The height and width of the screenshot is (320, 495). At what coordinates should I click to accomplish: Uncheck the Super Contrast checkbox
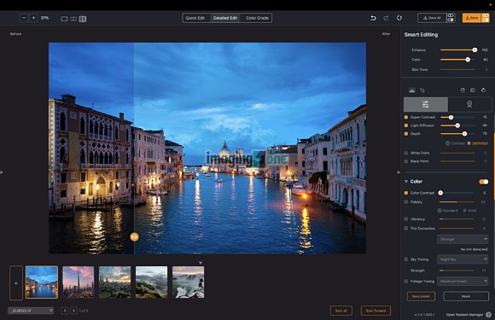point(406,117)
